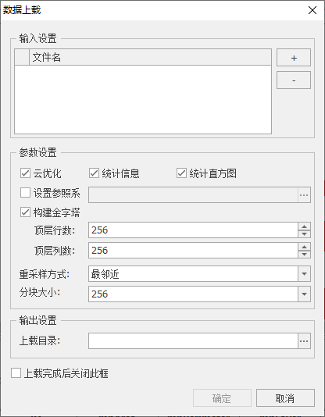Expand the 重采样方式 dropdown

point(304,273)
